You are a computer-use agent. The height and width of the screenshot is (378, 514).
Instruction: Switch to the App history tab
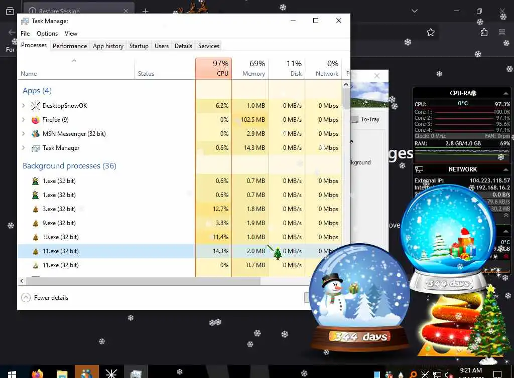pos(108,46)
